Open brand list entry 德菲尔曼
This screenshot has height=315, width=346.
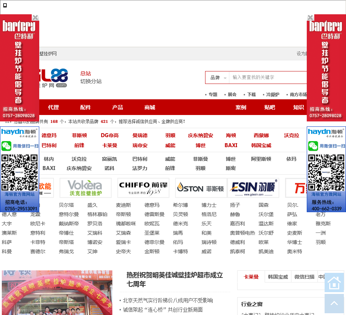tap(154, 242)
